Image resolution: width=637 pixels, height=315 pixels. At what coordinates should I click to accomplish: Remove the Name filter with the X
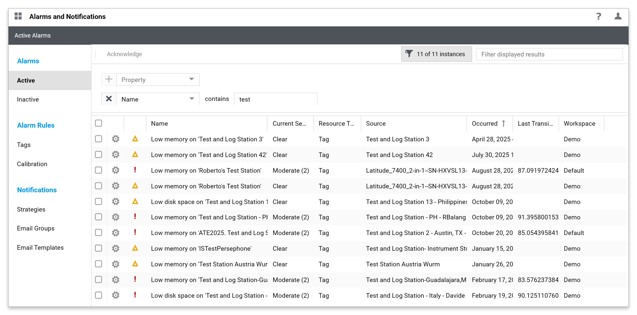[x=109, y=99]
